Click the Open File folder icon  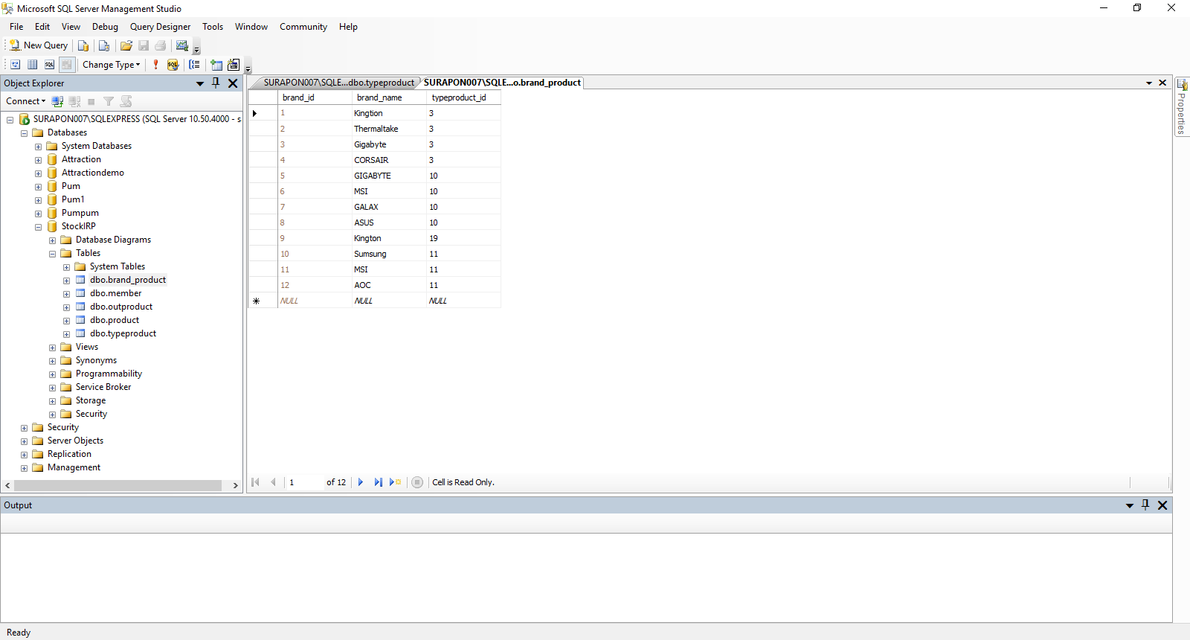[126, 45]
